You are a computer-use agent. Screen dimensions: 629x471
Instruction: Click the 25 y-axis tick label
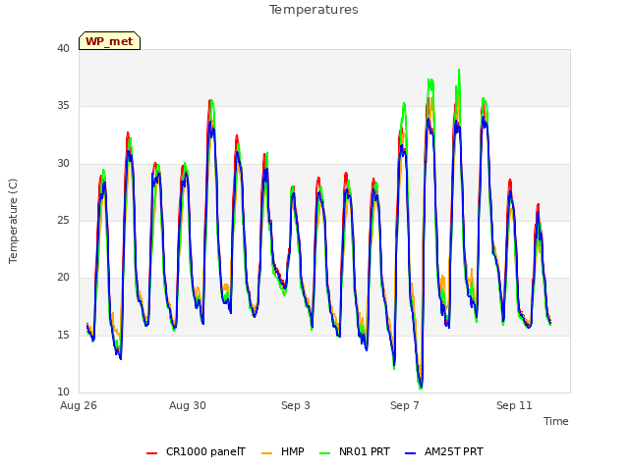tap(63, 220)
